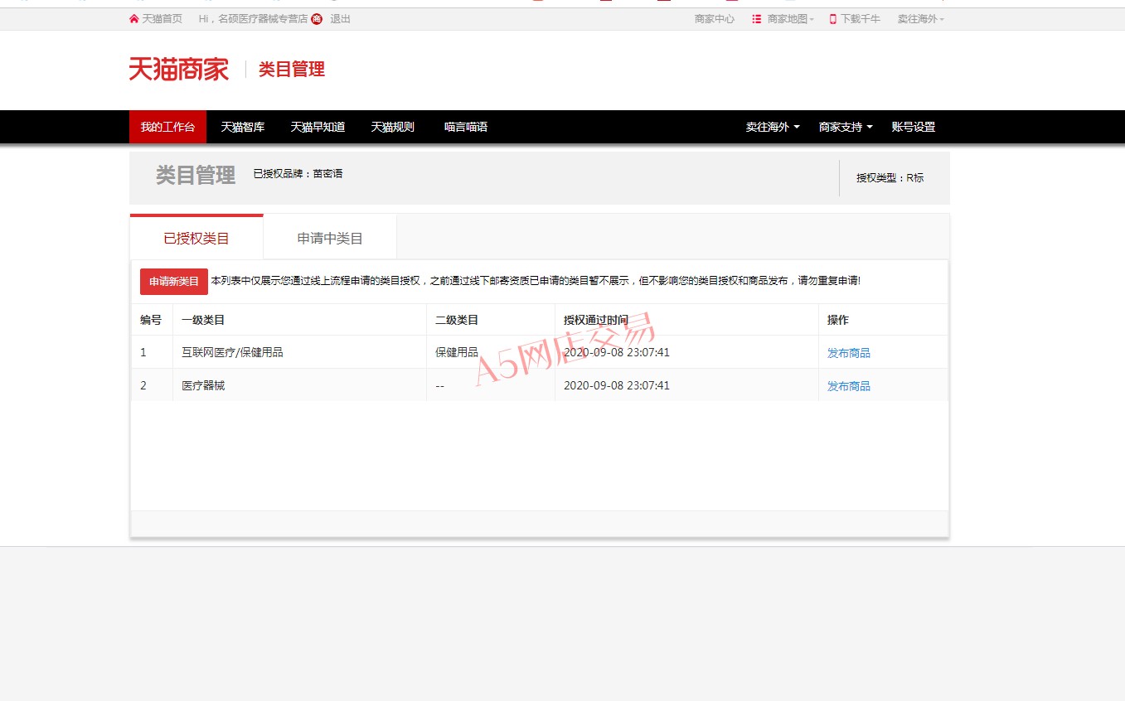
Task: Click the 天猫商家 logo
Action: click(x=178, y=69)
